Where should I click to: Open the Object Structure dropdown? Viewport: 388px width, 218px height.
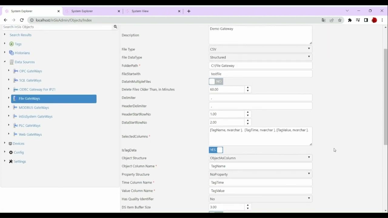[x=260, y=158]
